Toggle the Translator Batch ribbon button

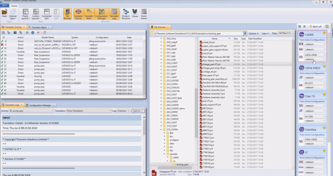pos(89,14)
